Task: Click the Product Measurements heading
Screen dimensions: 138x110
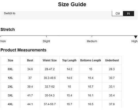Action: click(23, 50)
